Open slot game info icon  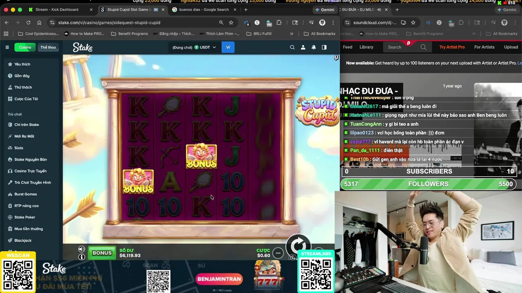(x=82, y=257)
